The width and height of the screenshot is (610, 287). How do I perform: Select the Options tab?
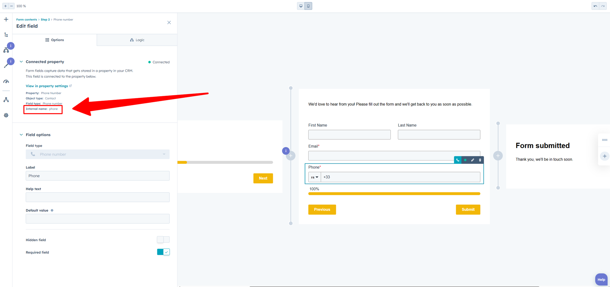pyautogui.click(x=55, y=40)
